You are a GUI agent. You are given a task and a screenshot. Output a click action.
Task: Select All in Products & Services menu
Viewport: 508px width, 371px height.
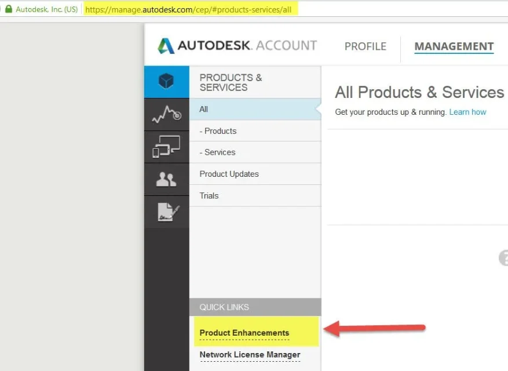click(x=255, y=110)
